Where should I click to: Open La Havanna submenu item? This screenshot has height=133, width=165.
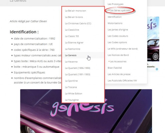tap(71, 62)
